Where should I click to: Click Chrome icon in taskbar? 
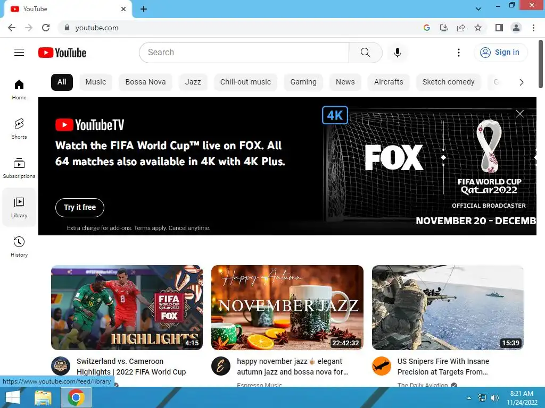[76, 397]
